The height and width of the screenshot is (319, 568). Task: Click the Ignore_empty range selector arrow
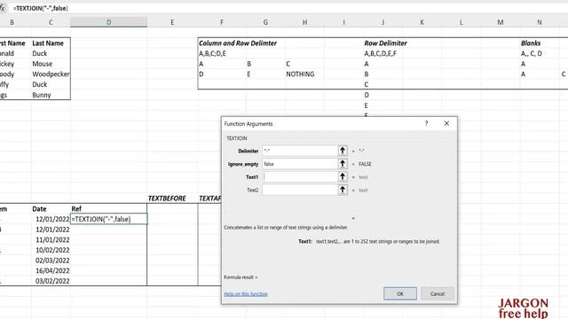[343, 164]
